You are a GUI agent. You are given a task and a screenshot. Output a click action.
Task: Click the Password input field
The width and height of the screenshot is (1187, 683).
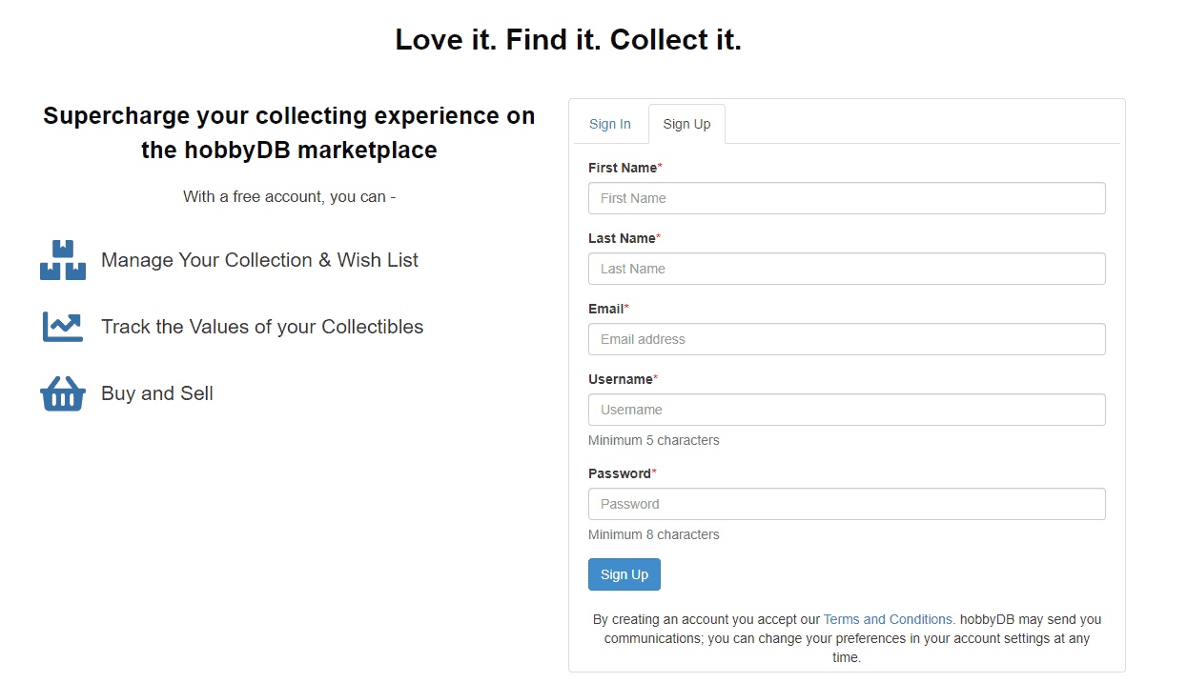tap(847, 503)
